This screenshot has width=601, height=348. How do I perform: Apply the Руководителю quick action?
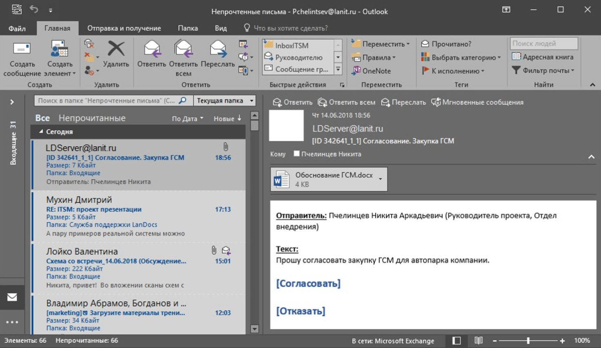[298, 57]
